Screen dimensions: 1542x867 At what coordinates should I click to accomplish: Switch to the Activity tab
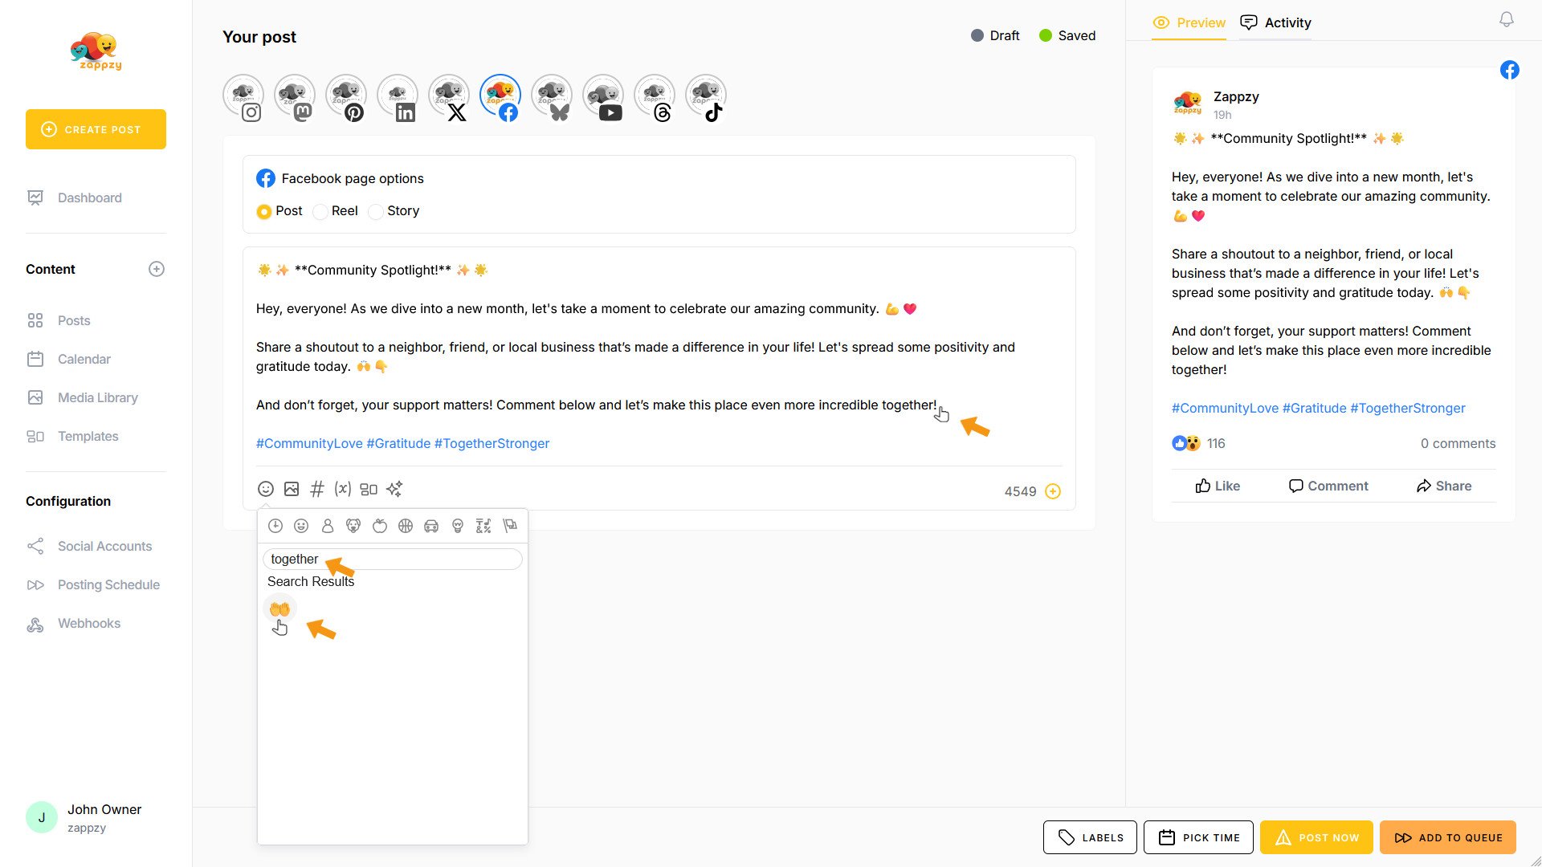point(1276,22)
